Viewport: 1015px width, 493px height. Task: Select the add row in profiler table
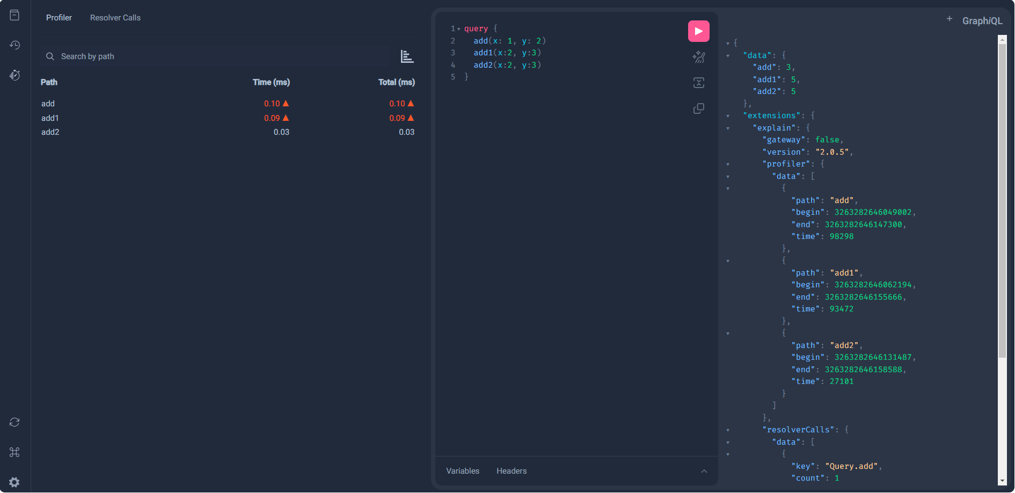[x=228, y=104]
